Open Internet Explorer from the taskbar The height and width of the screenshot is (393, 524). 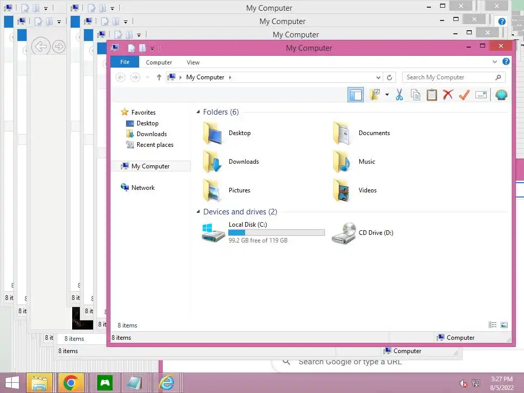tap(166, 383)
